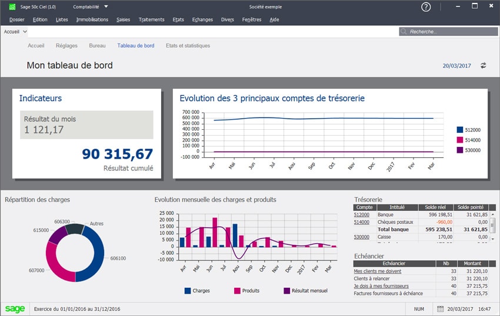Viewport: 500px width, 316px height.
Task: Click the 514000 legend color swatch
Action: 460,140
